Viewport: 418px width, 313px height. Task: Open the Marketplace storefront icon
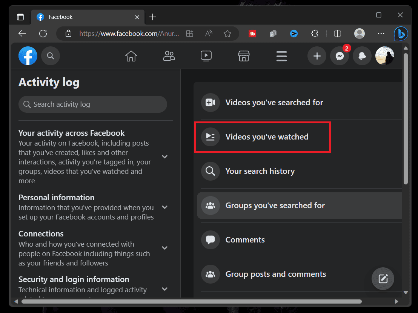point(244,56)
